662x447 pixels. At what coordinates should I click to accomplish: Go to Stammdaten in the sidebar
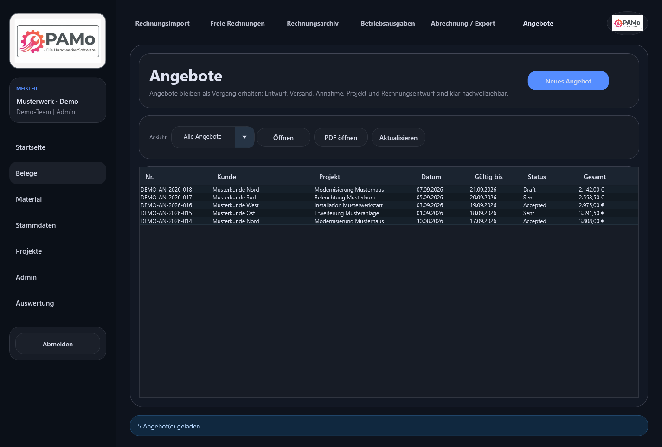58,225
